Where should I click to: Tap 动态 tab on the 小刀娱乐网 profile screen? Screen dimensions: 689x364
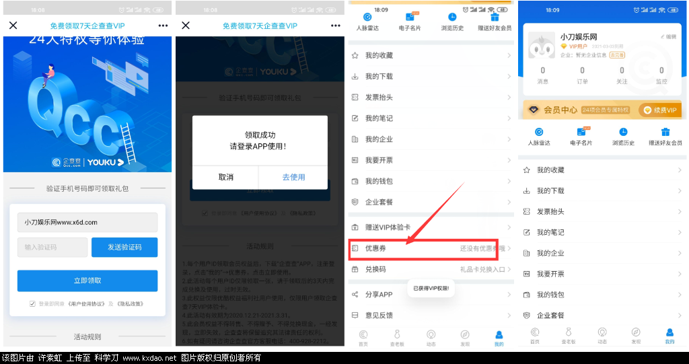pos(602,336)
